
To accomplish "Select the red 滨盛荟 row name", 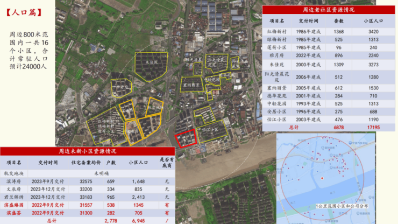I will coord(13,213).
